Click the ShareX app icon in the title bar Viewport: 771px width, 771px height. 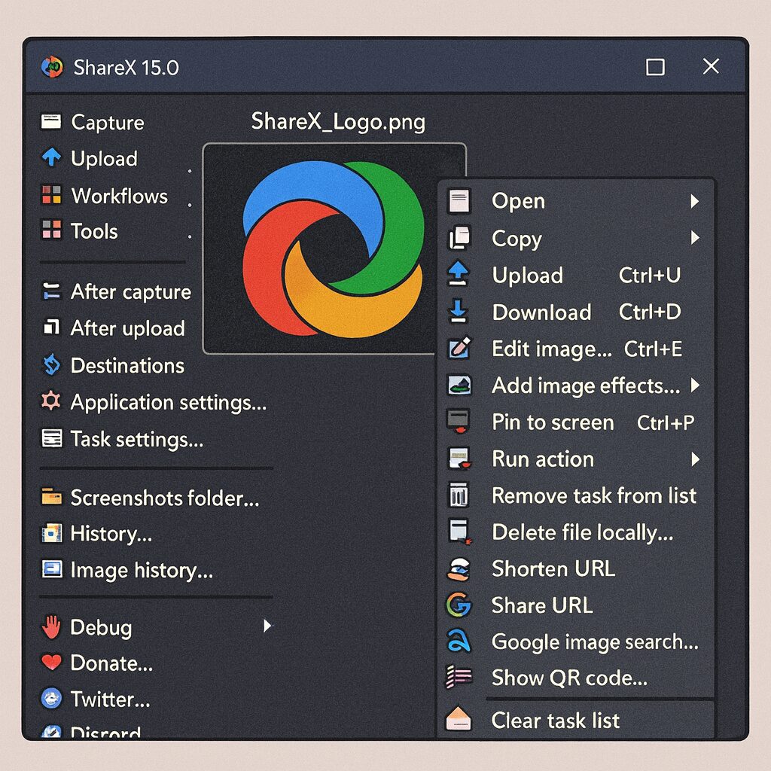(52, 67)
